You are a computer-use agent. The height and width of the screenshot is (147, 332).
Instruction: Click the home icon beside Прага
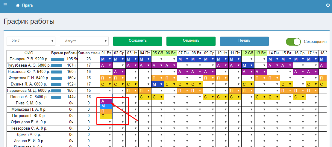(x=18, y=5)
